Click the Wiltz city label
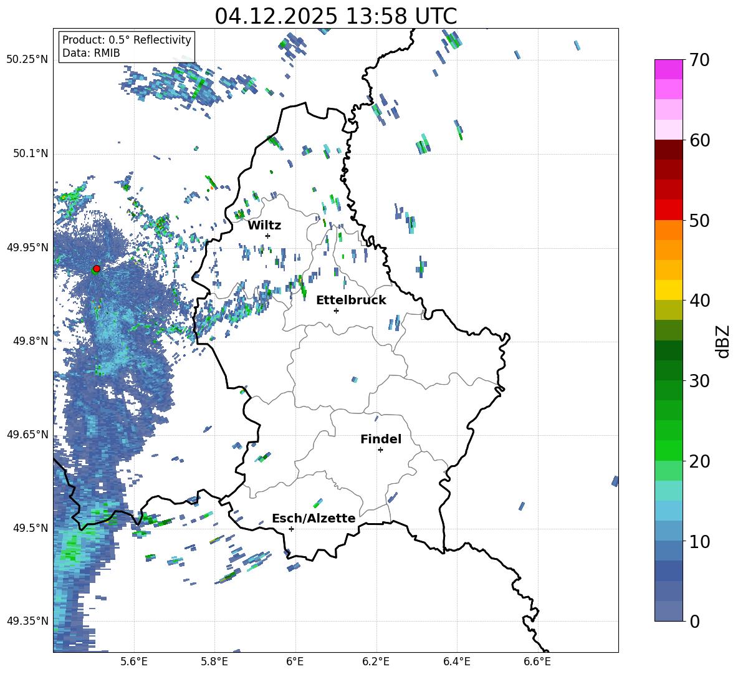The height and width of the screenshot is (674, 738). (264, 225)
